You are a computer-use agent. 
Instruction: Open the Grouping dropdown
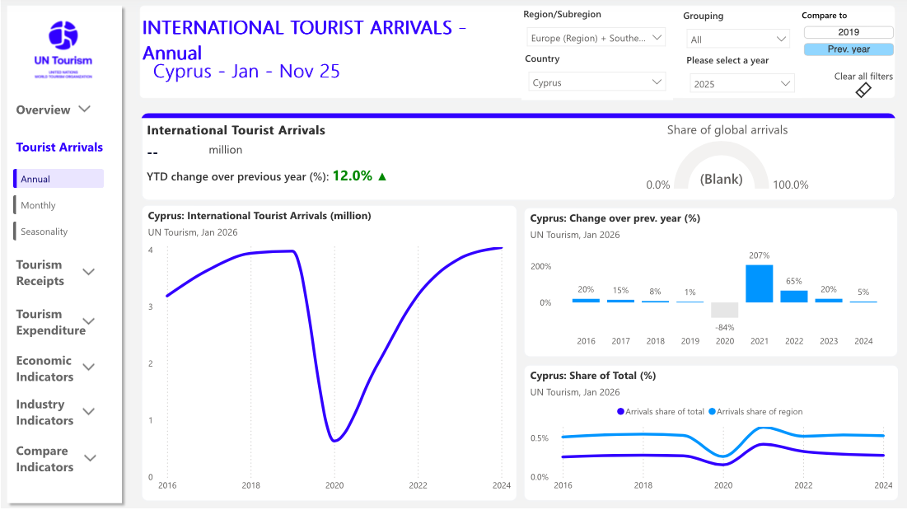tap(738, 39)
